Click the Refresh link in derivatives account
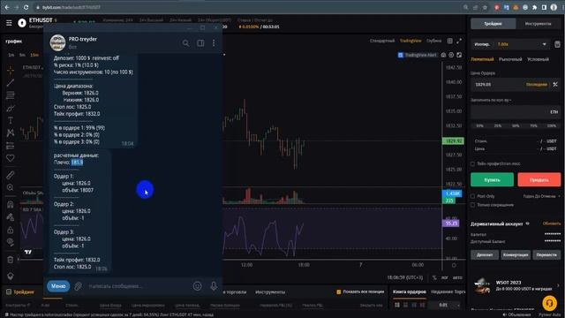 pyautogui.click(x=551, y=223)
